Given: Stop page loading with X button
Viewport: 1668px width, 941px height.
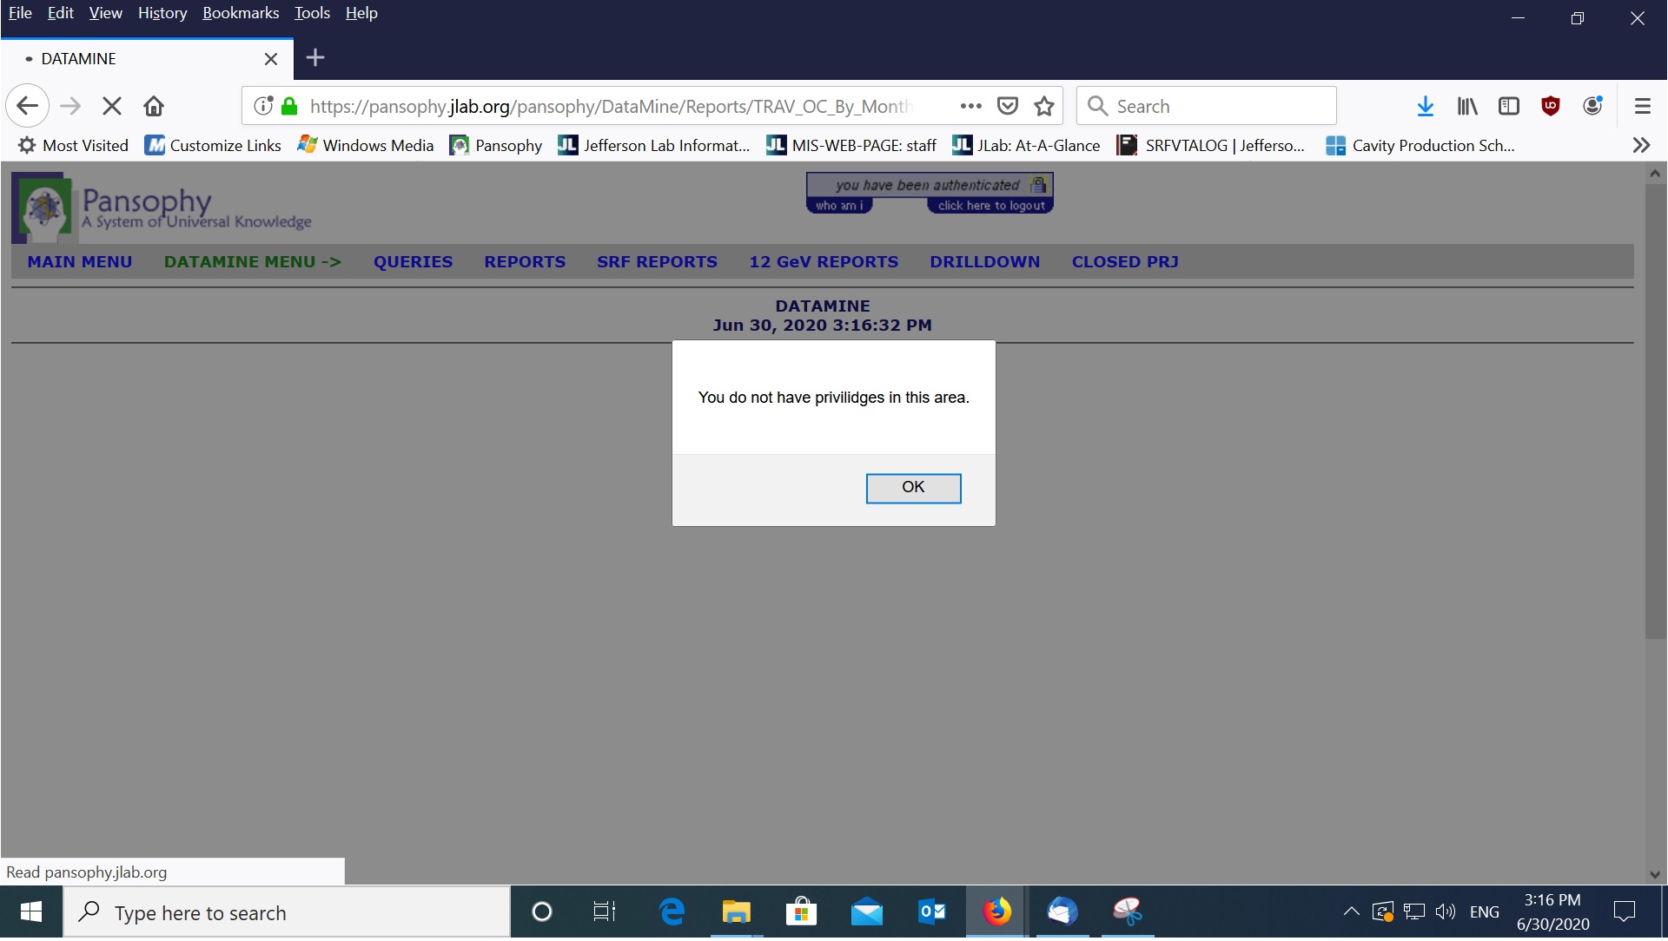Looking at the screenshot, I should pyautogui.click(x=111, y=106).
